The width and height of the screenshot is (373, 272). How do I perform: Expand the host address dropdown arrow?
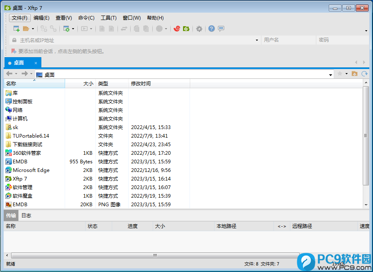coord(257,40)
